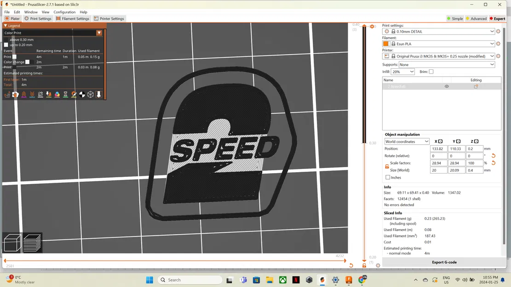Mirror object along X axis
Viewport: 511px width, 287px height.
pyautogui.click(x=440, y=141)
